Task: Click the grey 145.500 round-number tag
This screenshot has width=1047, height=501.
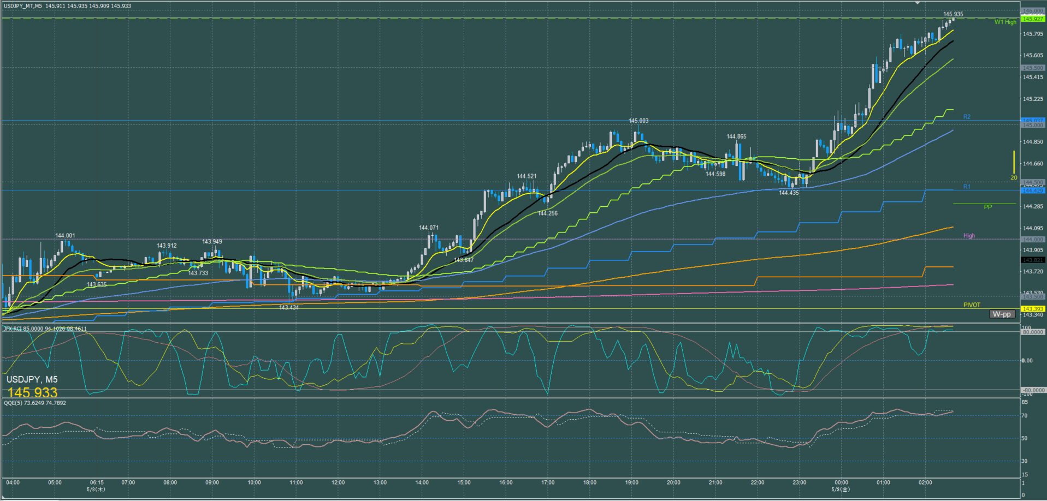Action: 1033,68
